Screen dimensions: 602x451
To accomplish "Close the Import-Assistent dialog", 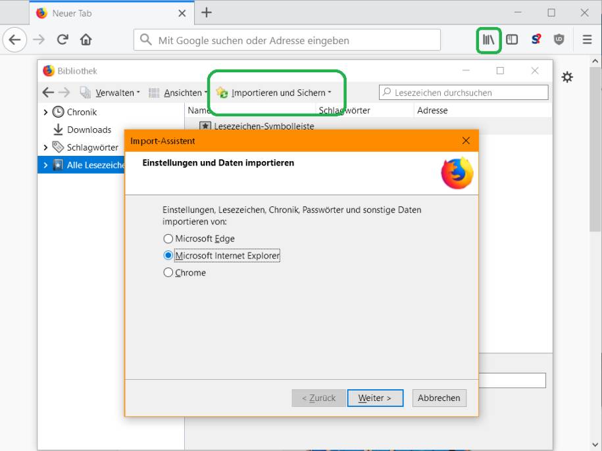I will pos(466,141).
